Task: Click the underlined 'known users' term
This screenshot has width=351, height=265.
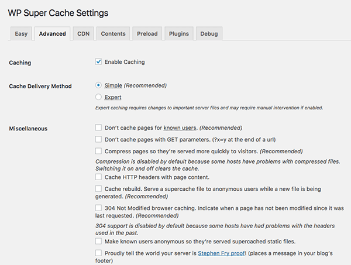Action: (x=180, y=128)
